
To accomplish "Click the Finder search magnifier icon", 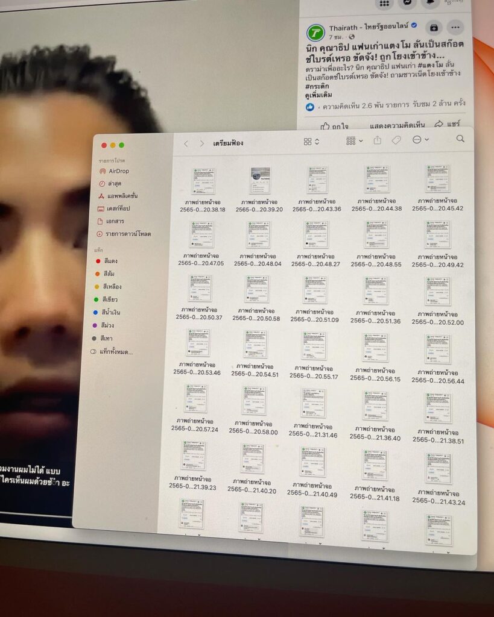I will click(460, 139).
